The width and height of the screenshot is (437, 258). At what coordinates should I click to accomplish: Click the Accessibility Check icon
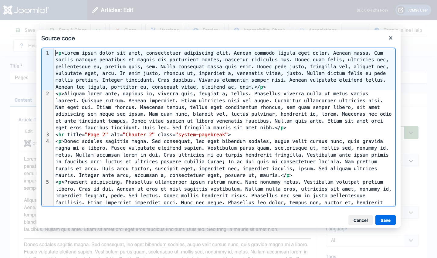pos(236,30)
